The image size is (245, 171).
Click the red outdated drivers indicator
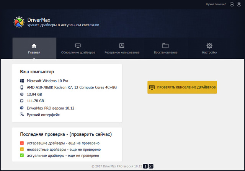pyautogui.click(x=22, y=143)
